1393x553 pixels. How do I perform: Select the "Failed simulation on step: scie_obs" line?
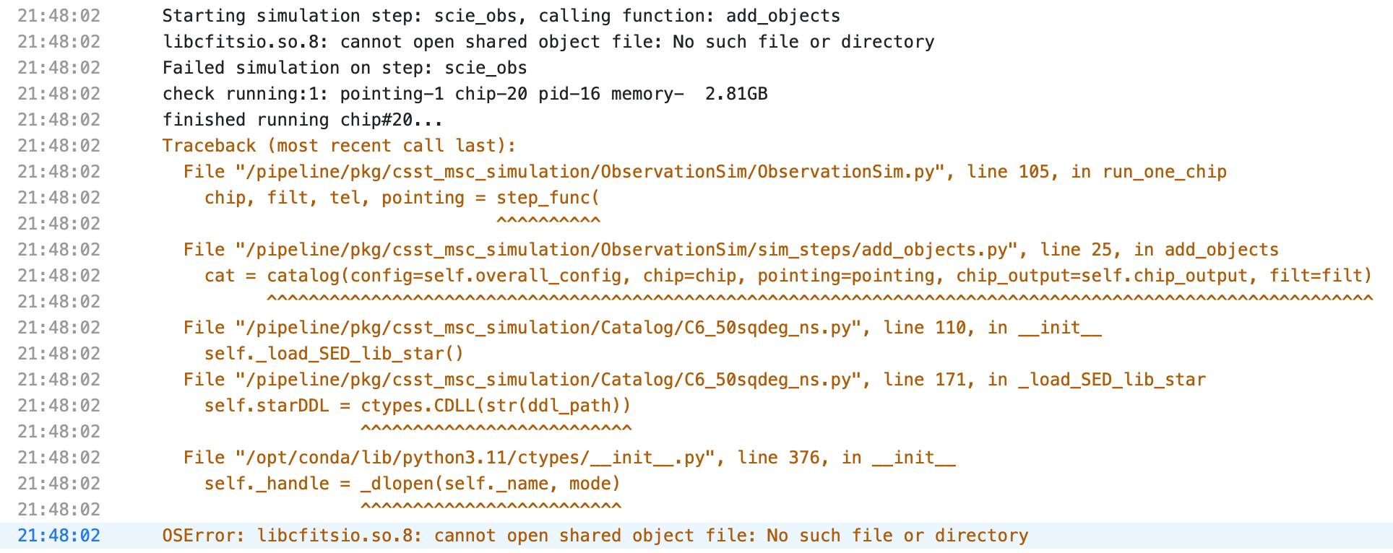(345, 68)
